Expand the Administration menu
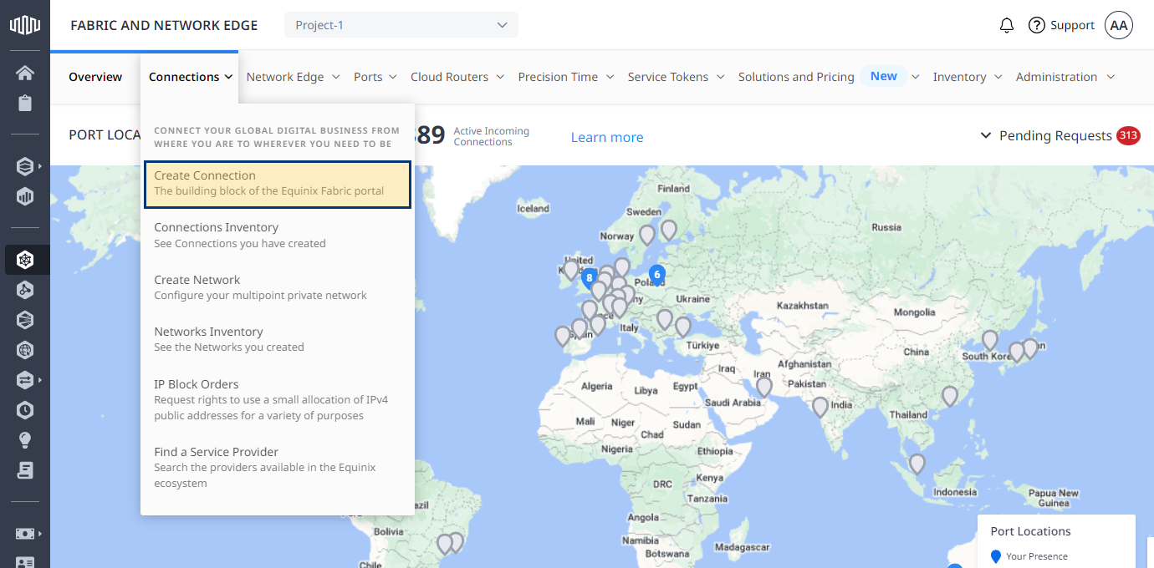This screenshot has height=568, width=1154. (x=1065, y=77)
